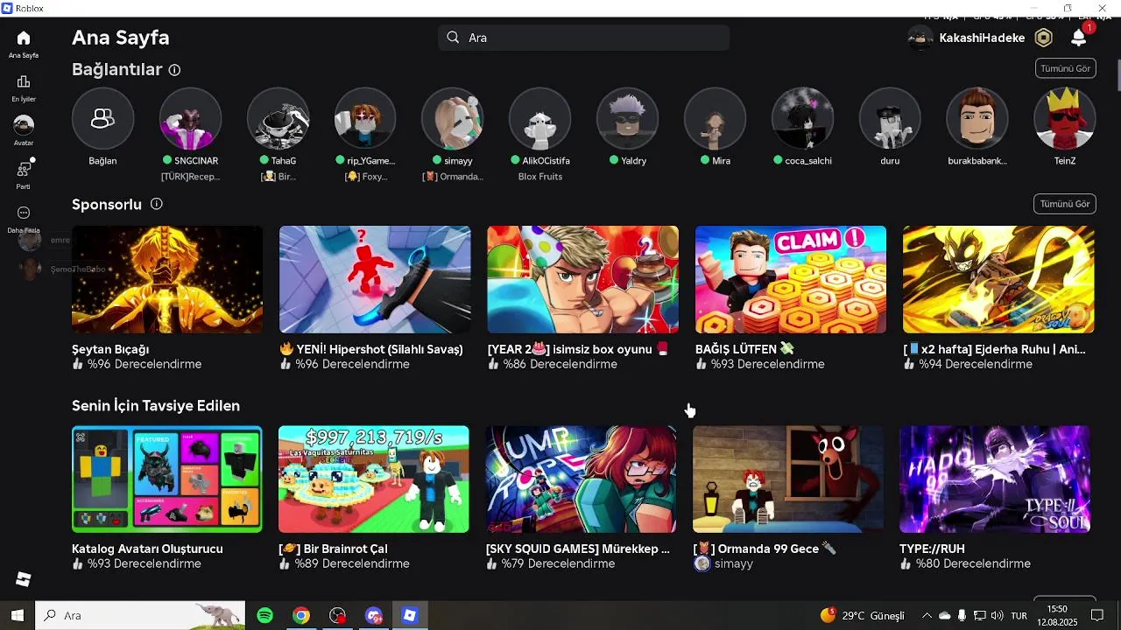Click the Blox Fruits status under AlikOCistifa
Viewport: 1121px width, 630px height.
540,177
